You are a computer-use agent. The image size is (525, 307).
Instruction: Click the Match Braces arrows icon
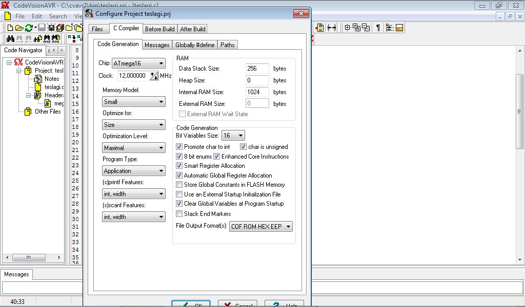tap(332, 28)
